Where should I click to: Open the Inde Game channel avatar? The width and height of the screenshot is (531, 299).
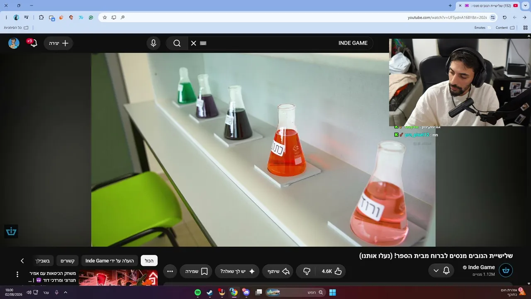[506, 270]
